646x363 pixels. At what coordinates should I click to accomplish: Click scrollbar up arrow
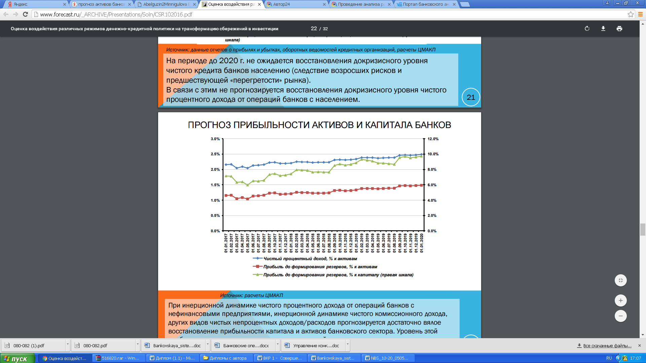pos(643,24)
